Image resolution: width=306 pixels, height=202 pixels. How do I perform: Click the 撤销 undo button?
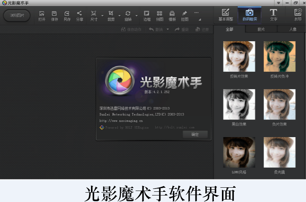156,29
